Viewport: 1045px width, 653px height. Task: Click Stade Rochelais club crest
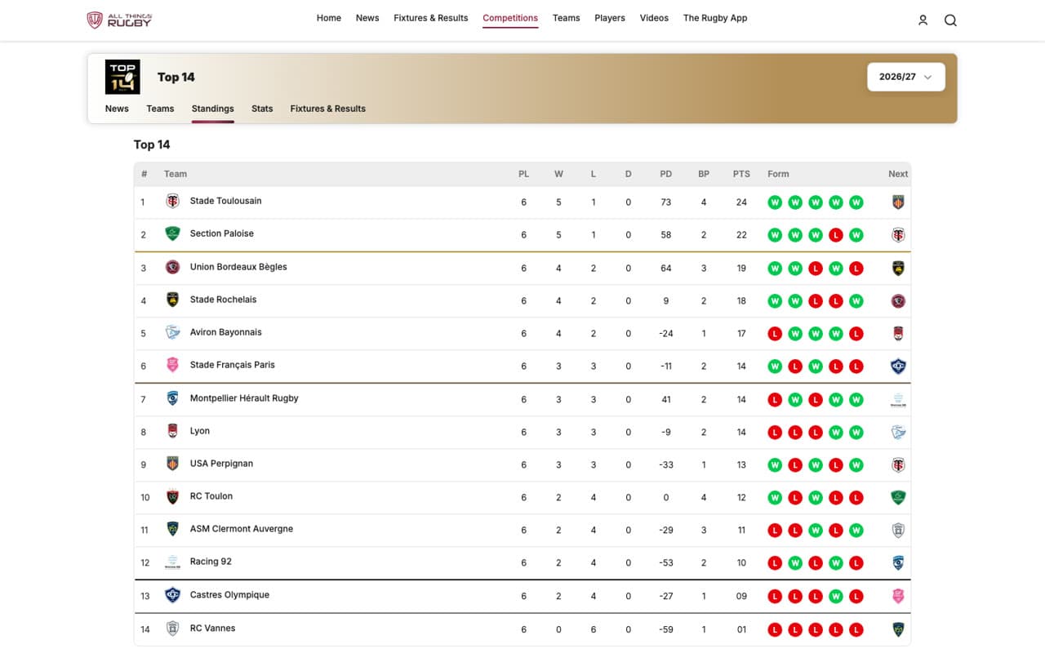click(172, 300)
